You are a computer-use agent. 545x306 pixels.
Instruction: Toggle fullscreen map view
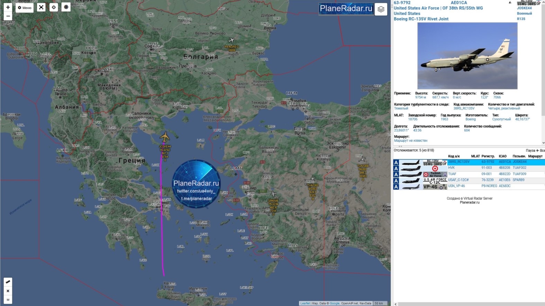[41, 7]
